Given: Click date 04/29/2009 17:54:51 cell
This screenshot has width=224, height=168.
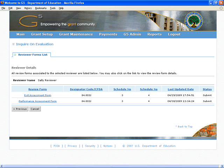Looking at the screenshot, I should (181, 95).
